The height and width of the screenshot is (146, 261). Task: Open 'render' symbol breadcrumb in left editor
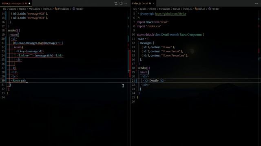point(78,9)
